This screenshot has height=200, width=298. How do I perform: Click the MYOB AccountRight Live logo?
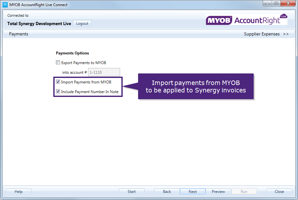click(x=247, y=19)
